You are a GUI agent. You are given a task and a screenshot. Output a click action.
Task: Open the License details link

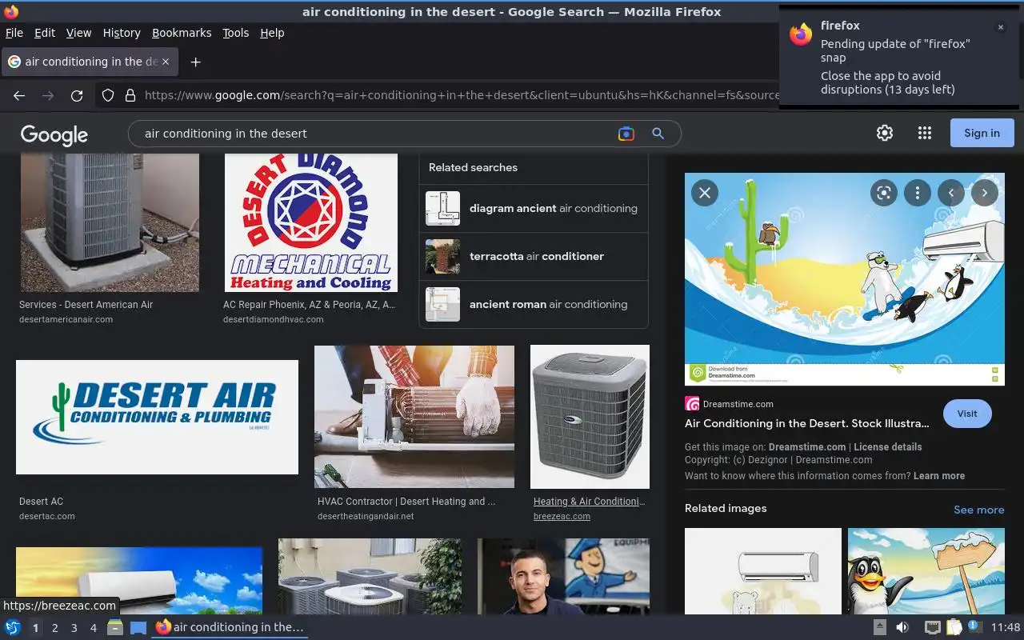(x=888, y=447)
